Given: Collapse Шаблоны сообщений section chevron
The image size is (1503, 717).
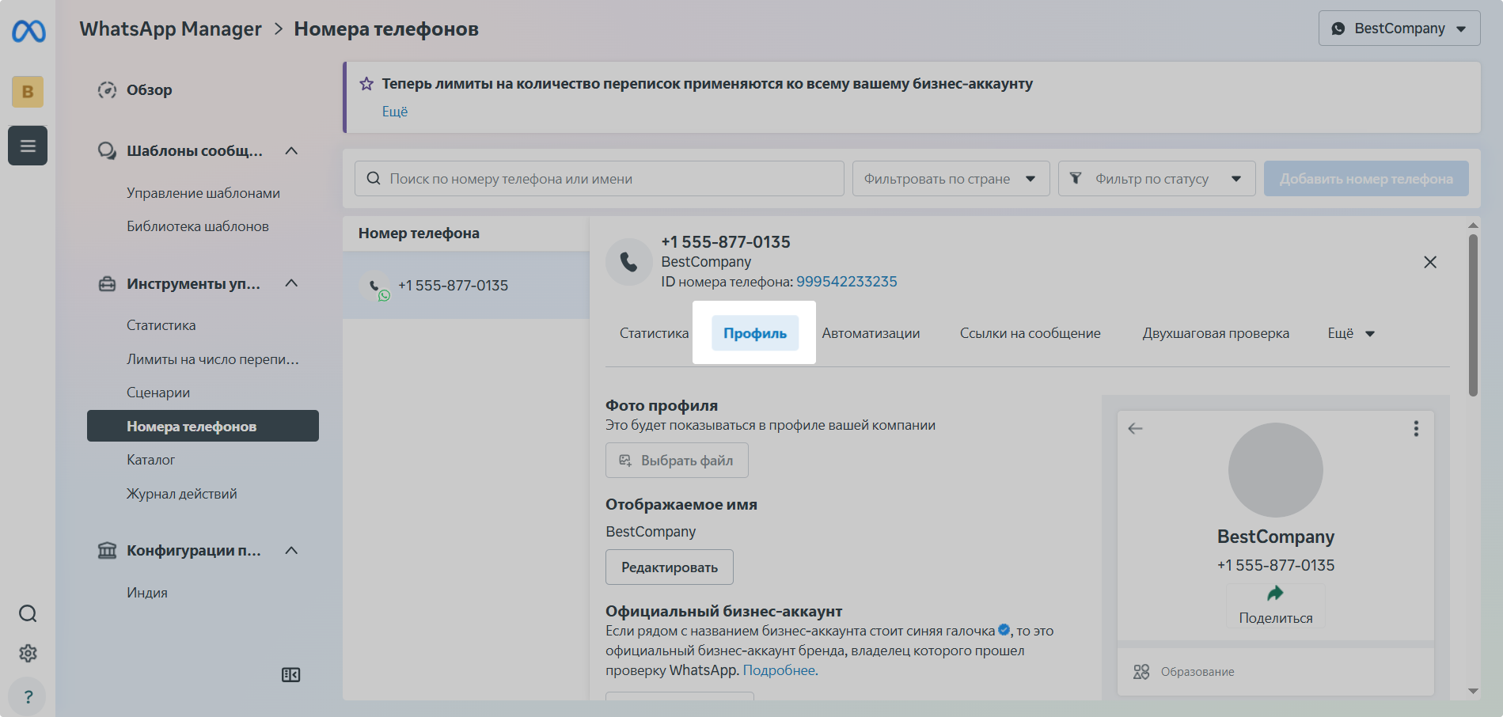Looking at the screenshot, I should point(291,150).
